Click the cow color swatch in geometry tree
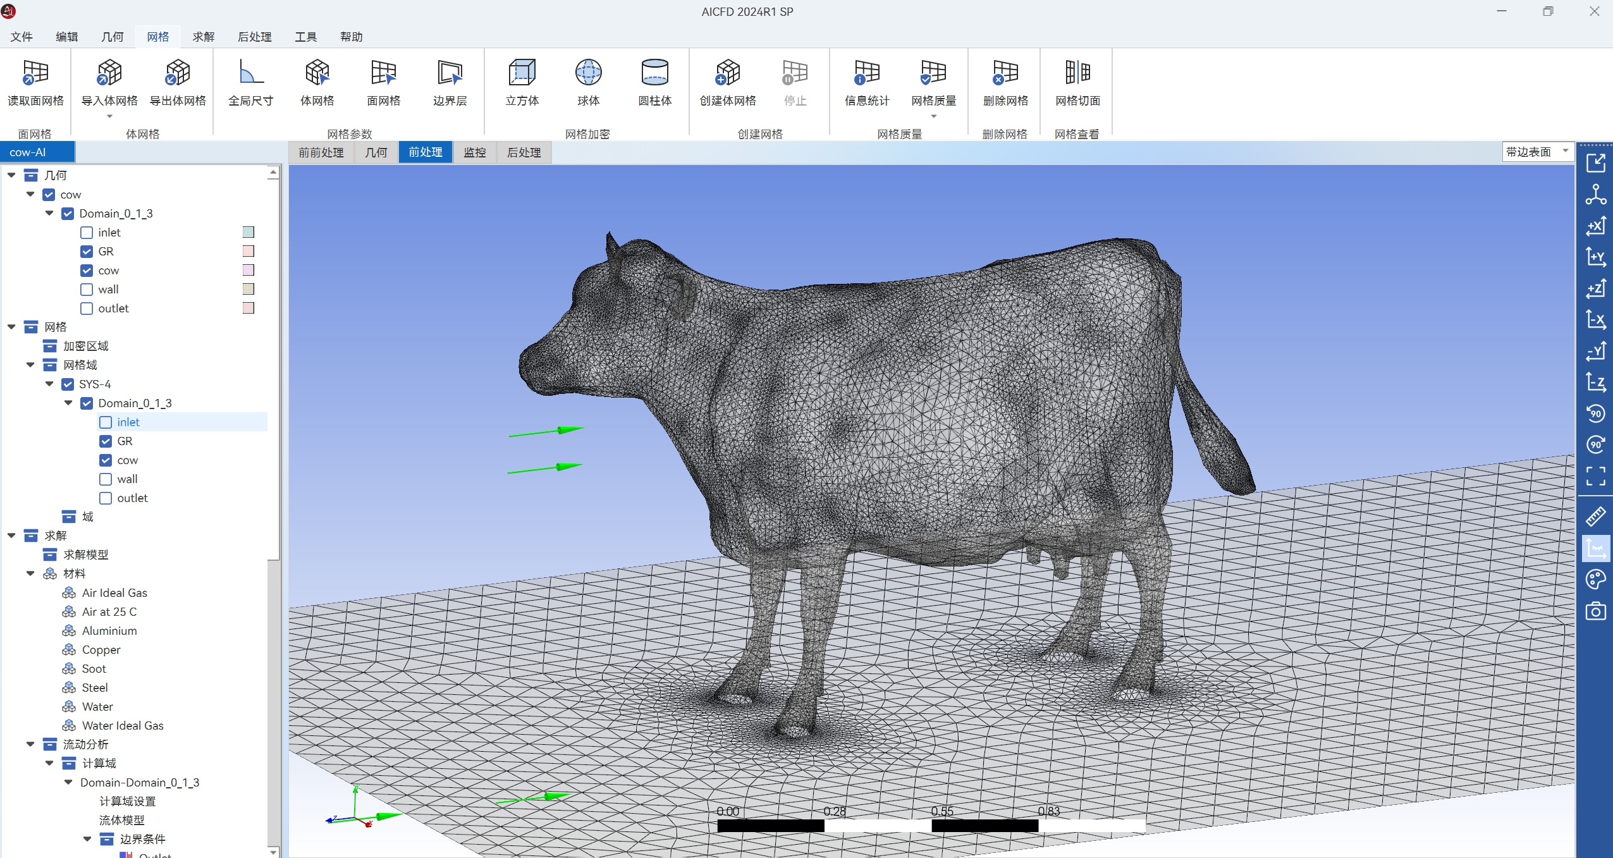The height and width of the screenshot is (858, 1613). click(248, 270)
